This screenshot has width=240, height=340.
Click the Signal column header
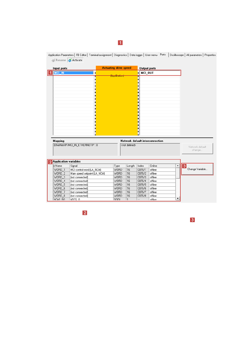(91, 166)
